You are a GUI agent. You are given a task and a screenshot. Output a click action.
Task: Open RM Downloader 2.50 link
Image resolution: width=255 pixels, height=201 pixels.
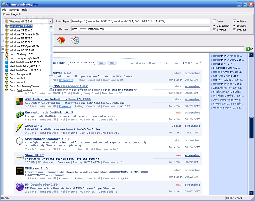tap(41, 185)
